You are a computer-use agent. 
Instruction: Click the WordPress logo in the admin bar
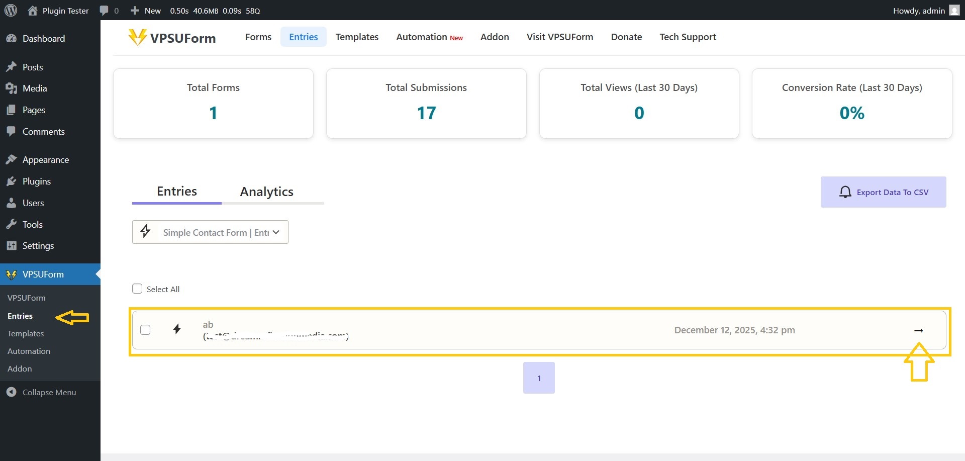(x=11, y=11)
